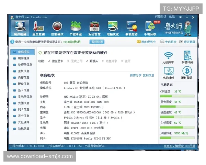The image size is (206, 165).
Task: Open 挖矿指数 bitcoin mining index icon
Action: [187, 73]
